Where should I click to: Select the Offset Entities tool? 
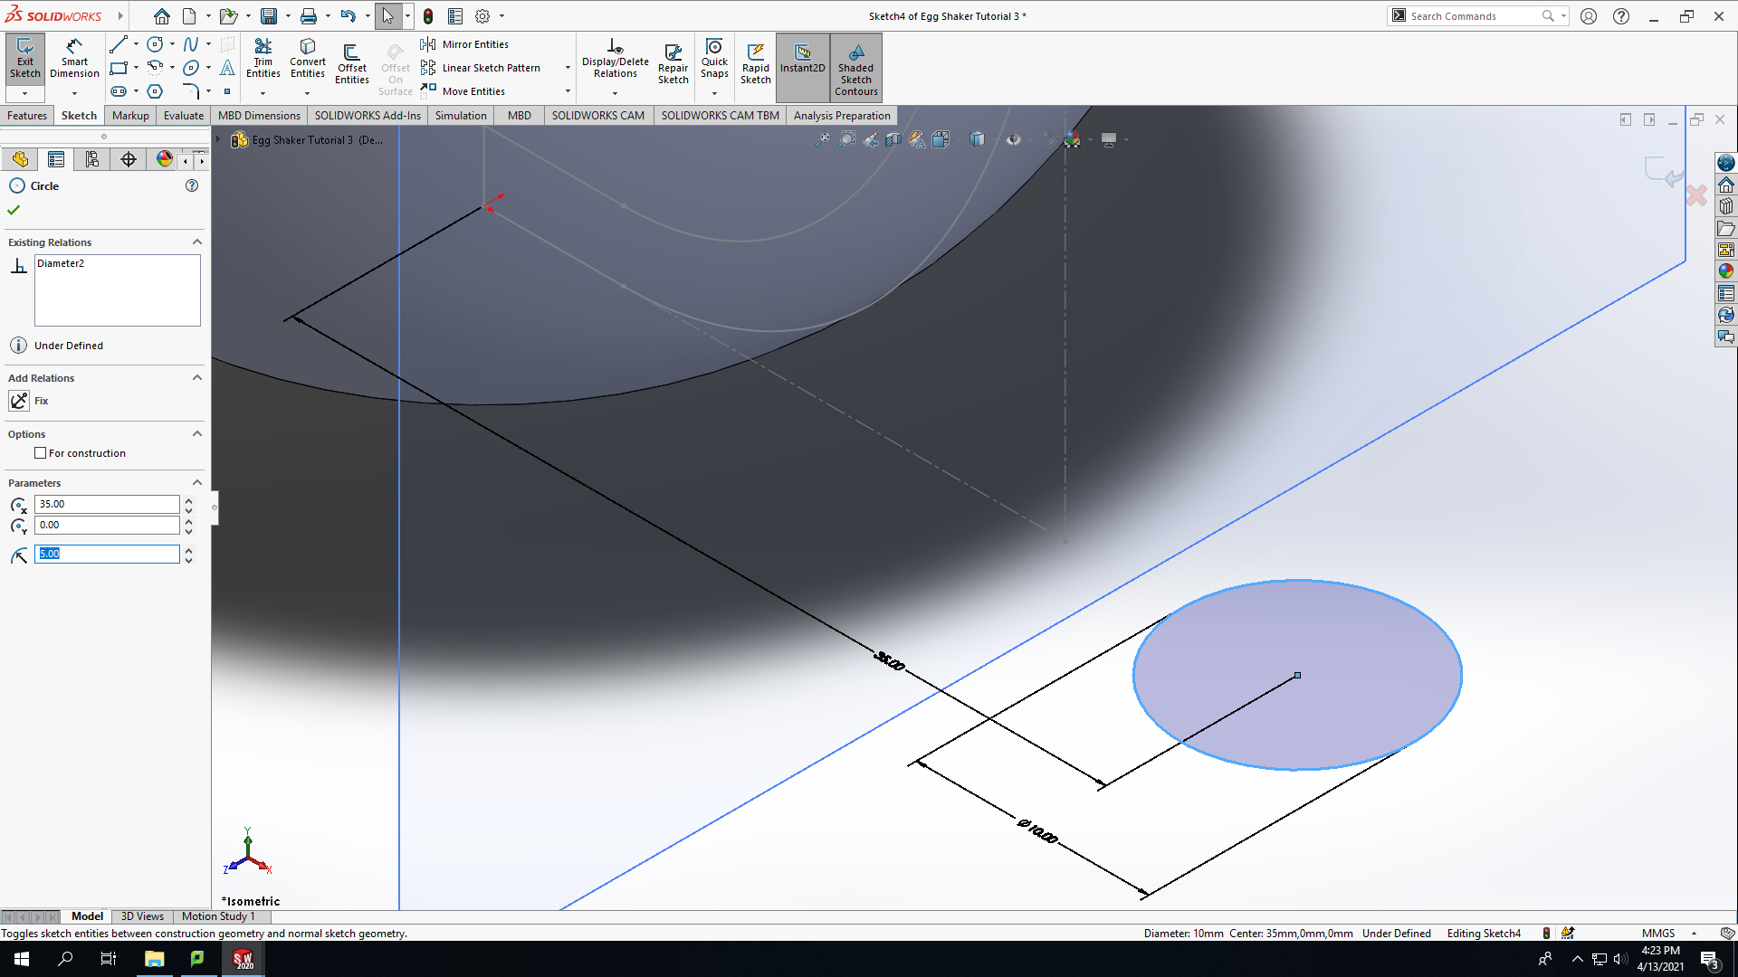tap(352, 63)
